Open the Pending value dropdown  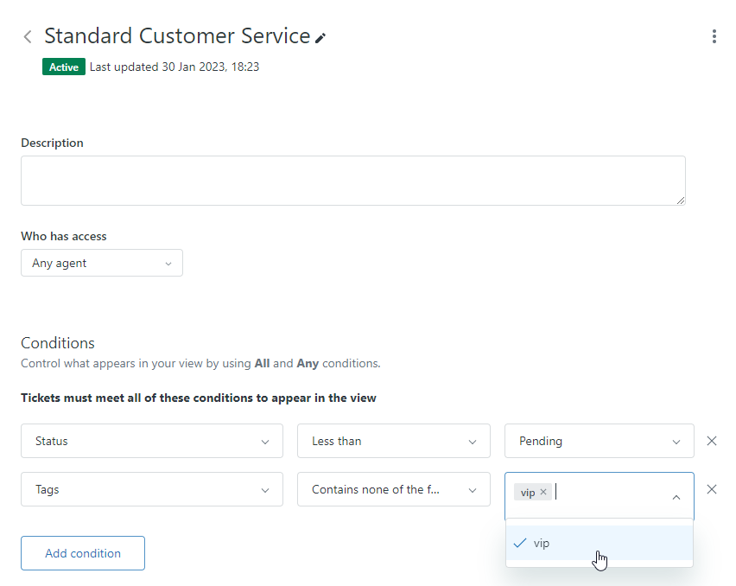[x=599, y=441]
